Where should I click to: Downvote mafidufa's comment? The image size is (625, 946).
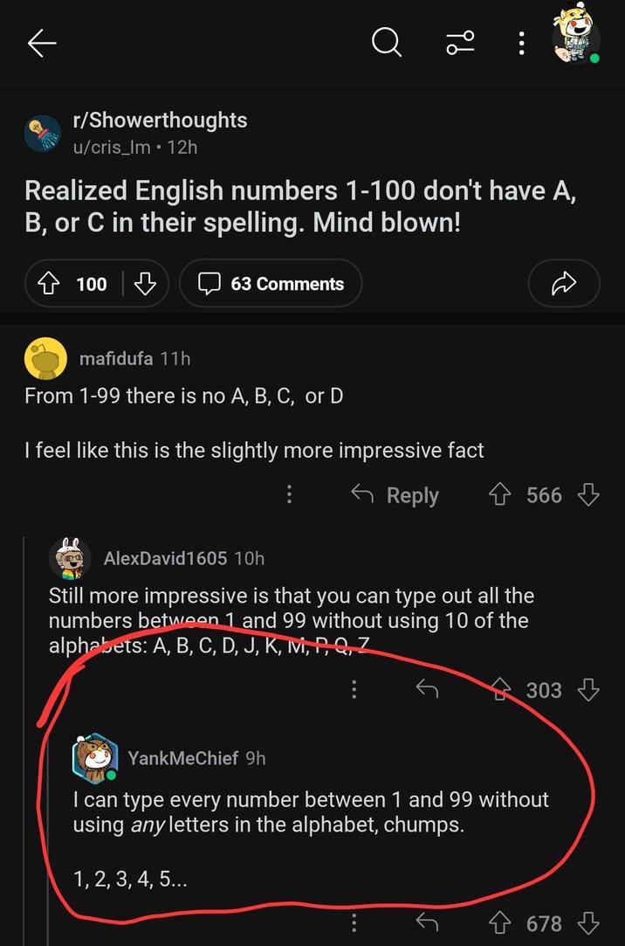(588, 494)
